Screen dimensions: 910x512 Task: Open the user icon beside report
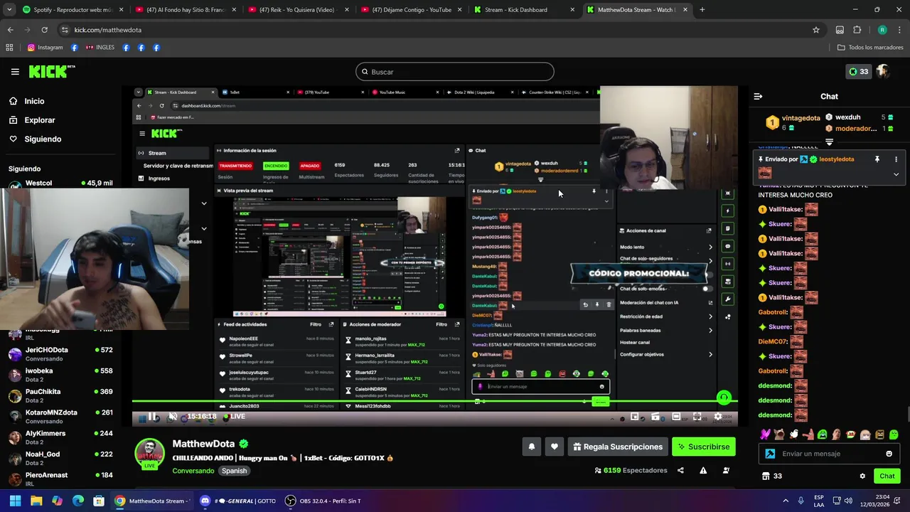click(x=726, y=470)
